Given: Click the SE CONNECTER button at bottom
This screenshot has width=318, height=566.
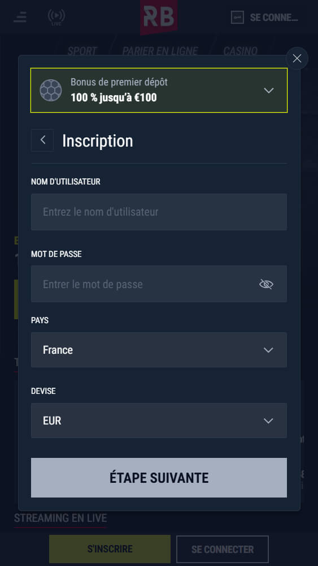Looking at the screenshot, I should pyautogui.click(x=223, y=549).
